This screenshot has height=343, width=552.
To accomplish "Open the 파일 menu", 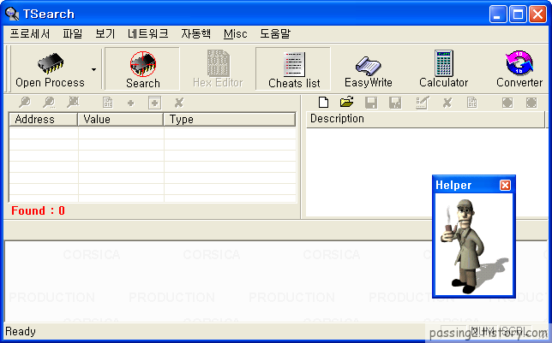I will (x=73, y=33).
